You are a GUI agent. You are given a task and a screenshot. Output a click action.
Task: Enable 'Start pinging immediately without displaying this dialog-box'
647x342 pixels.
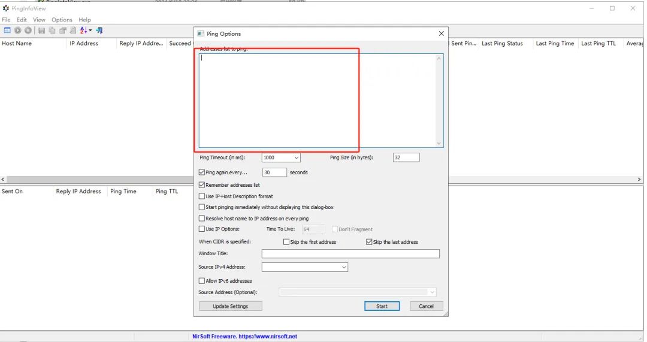(202, 207)
